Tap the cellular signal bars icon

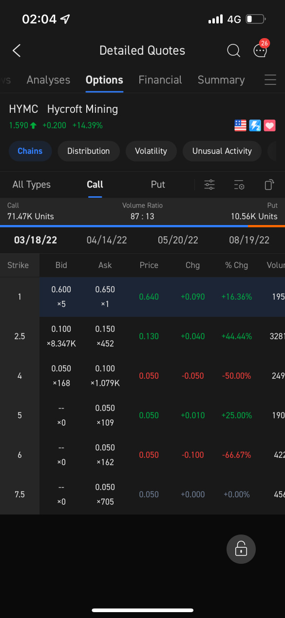coord(215,20)
